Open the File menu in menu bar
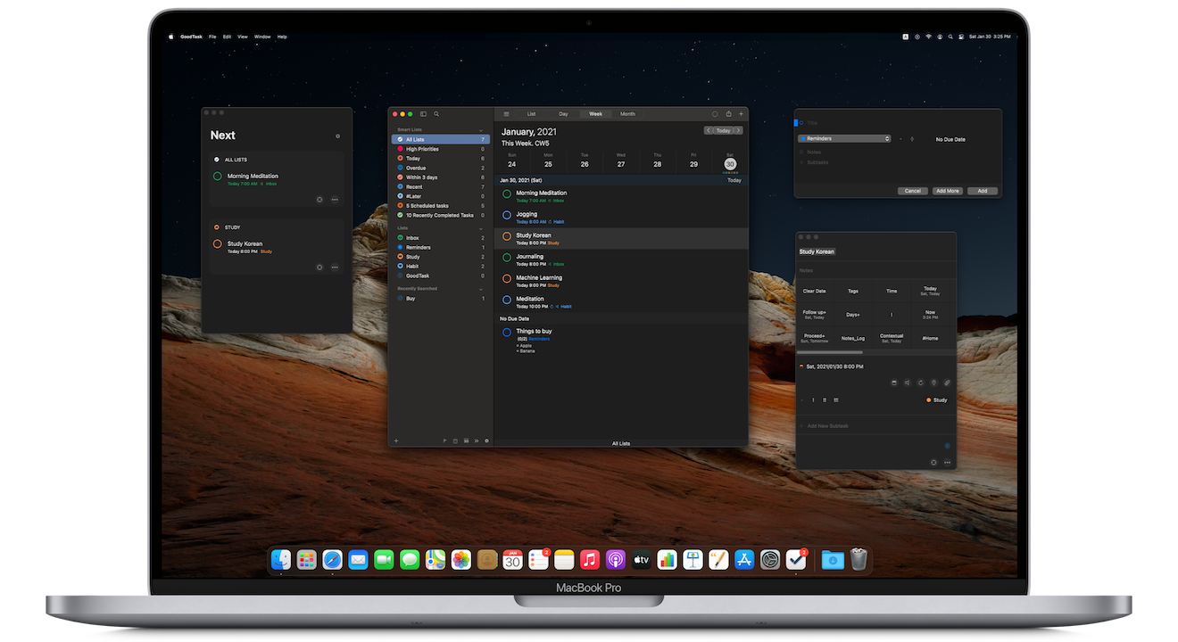1178x642 pixels. [212, 37]
